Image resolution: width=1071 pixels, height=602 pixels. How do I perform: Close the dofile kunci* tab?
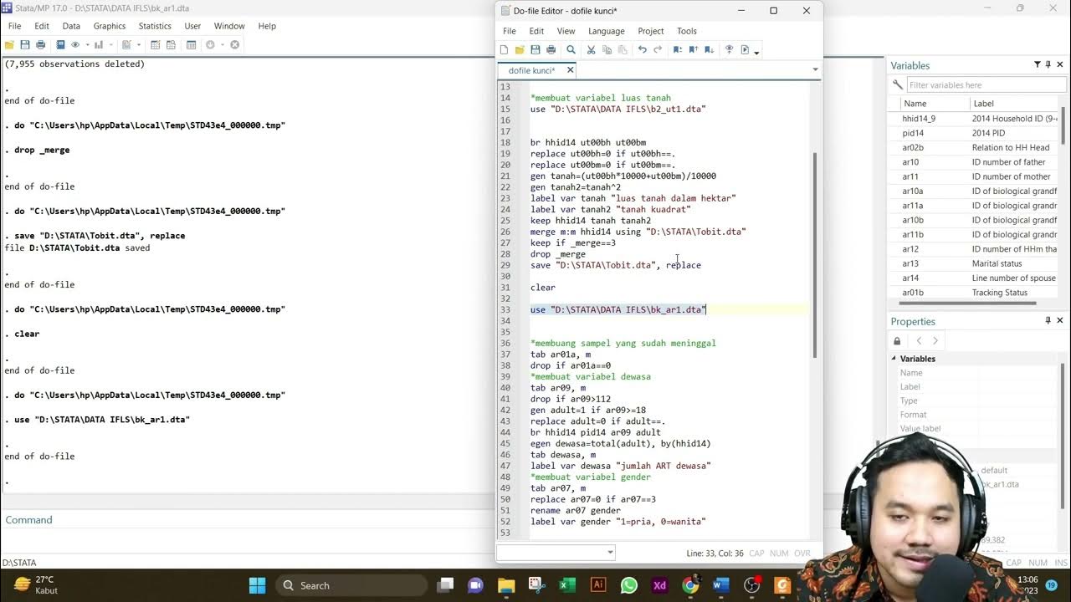point(570,70)
